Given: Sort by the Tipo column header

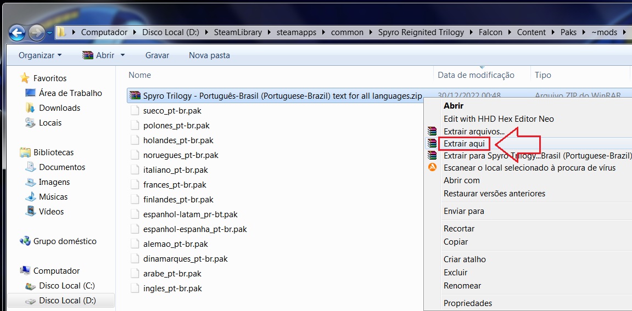Looking at the screenshot, I should (x=543, y=75).
